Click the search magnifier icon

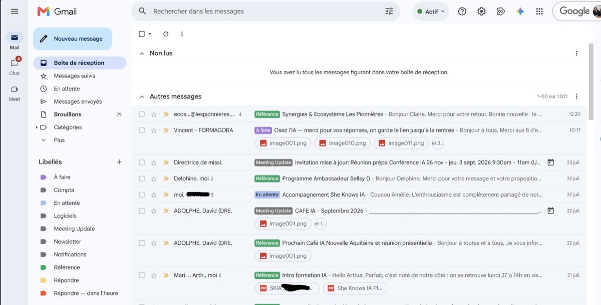142,11
